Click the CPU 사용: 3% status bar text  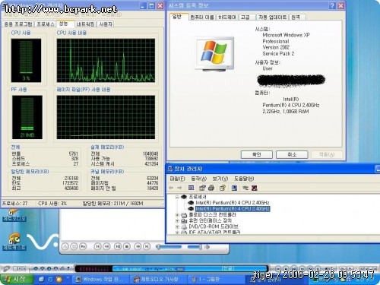point(52,204)
